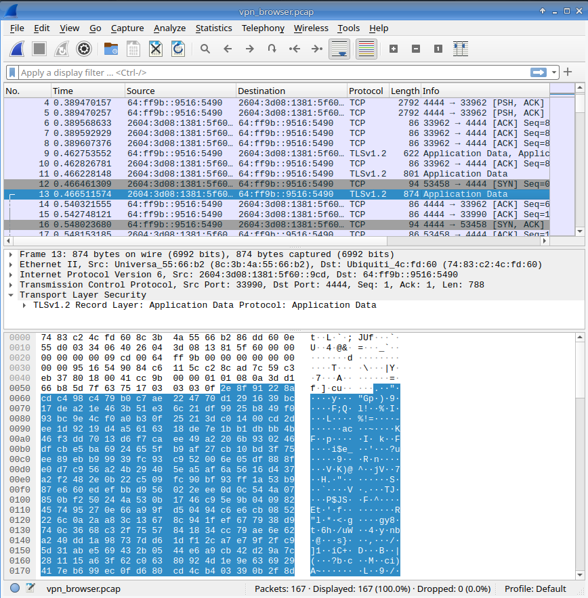
Task: Sort by the Info column header
Action: (x=485, y=91)
